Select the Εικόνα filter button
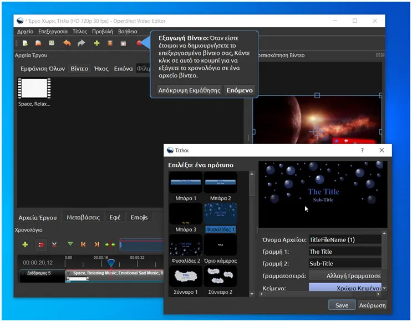The height and width of the screenshot is (322, 412). (x=123, y=69)
